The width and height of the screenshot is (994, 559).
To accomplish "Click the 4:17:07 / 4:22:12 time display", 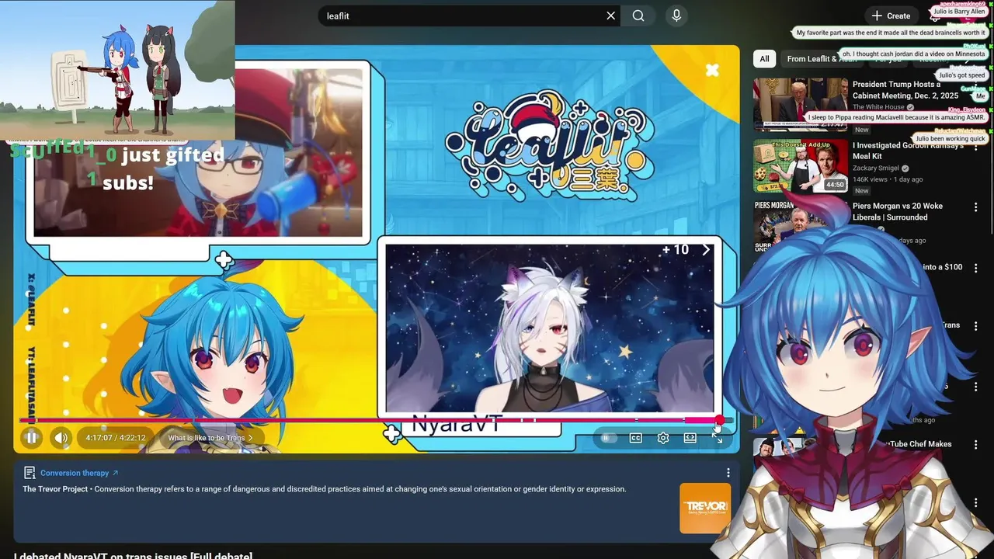I will pyautogui.click(x=115, y=438).
